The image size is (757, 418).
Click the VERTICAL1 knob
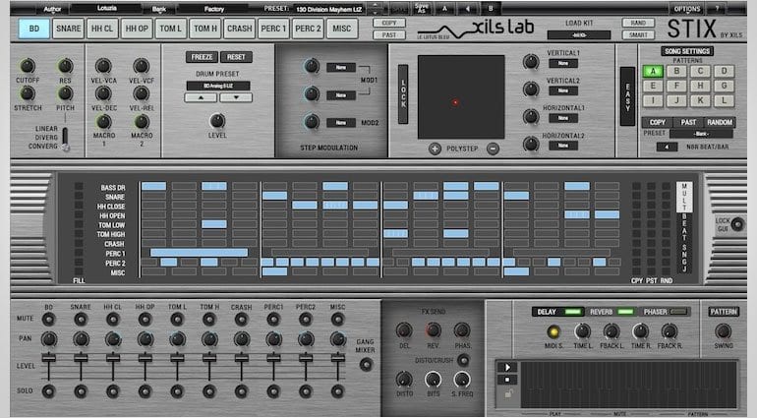[531, 61]
